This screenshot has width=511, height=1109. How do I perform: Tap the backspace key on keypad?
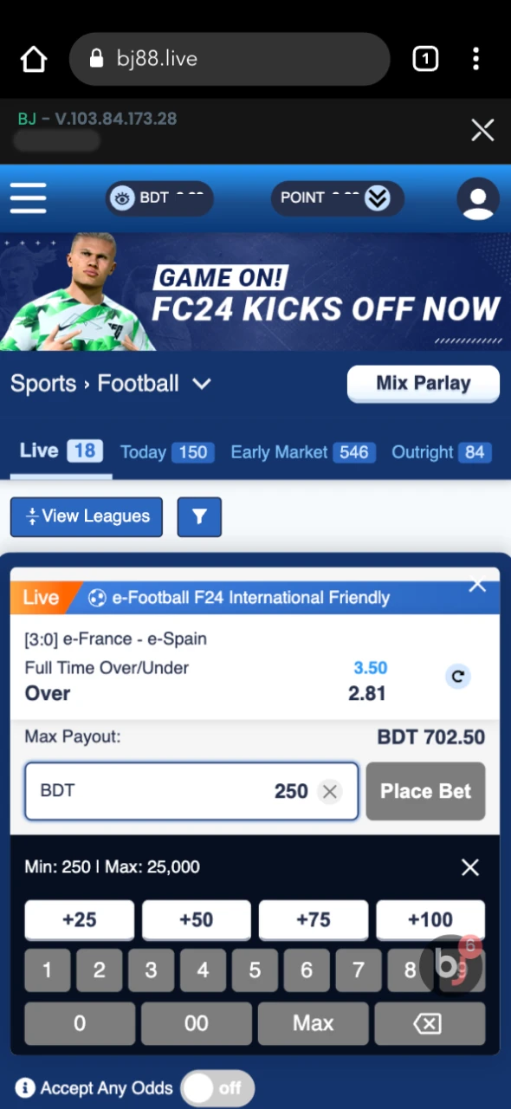tap(428, 1023)
